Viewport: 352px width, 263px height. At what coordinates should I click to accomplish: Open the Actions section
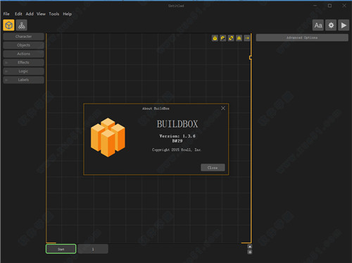point(23,54)
